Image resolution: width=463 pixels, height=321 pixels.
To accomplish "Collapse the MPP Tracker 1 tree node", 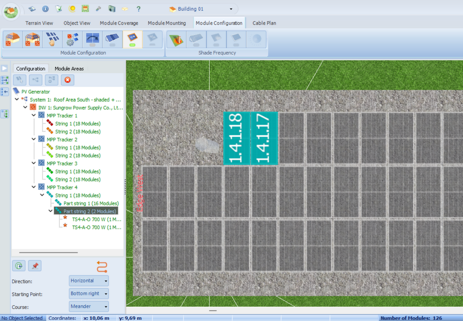I will tap(34, 116).
